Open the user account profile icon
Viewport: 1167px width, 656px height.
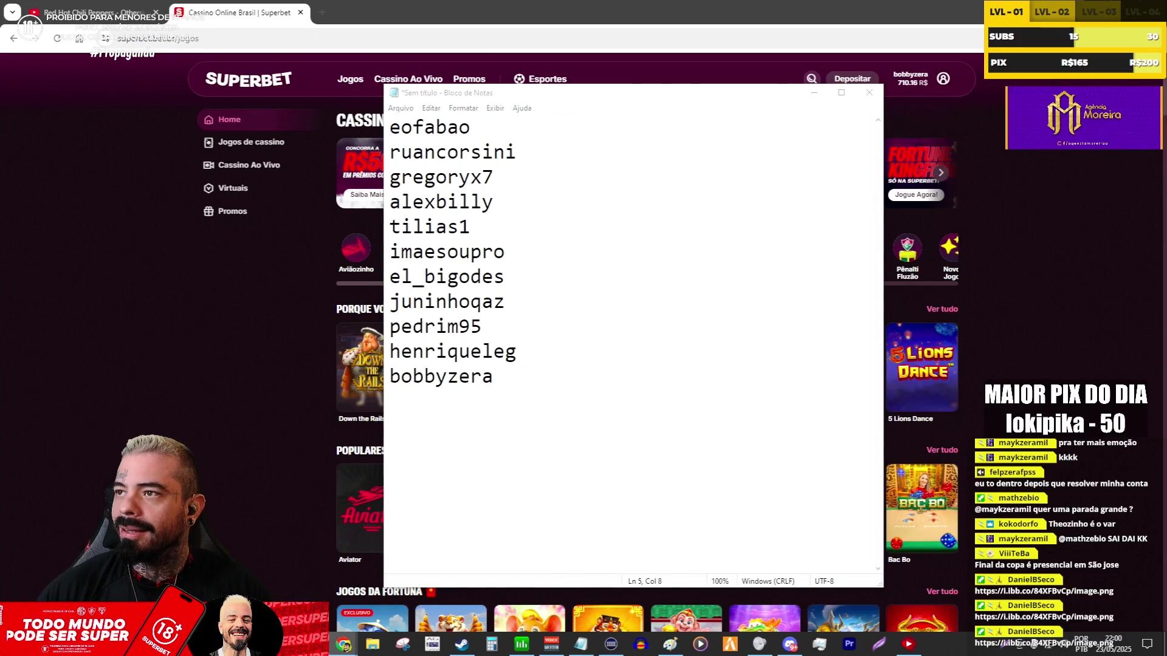coord(943,78)
